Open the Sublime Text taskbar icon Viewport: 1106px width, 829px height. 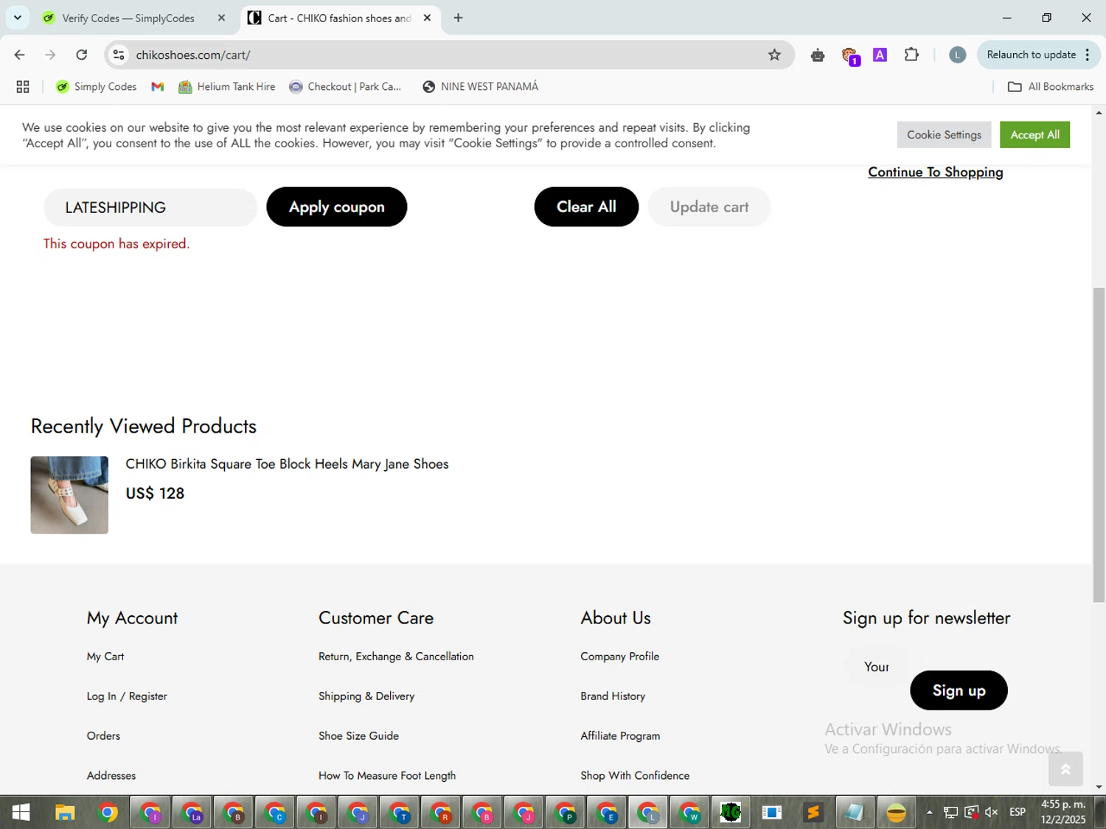tap(813, 813)
